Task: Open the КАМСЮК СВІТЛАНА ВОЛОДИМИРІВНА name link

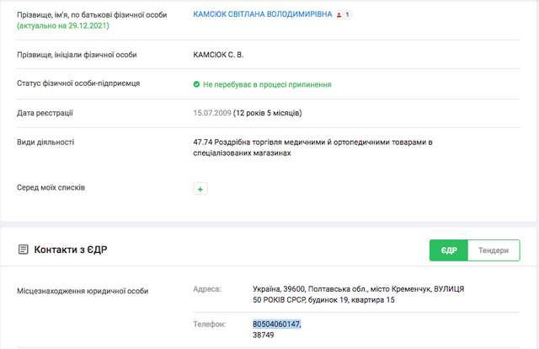Action: [262, 15]
